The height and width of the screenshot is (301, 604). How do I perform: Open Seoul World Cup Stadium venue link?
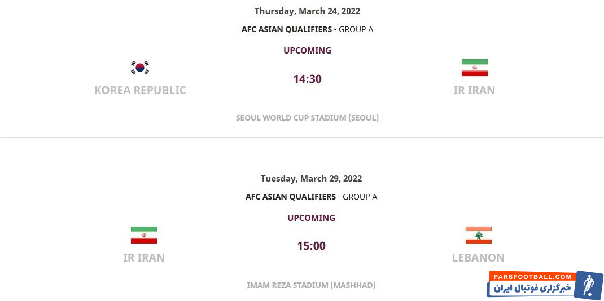pos(307,118)
